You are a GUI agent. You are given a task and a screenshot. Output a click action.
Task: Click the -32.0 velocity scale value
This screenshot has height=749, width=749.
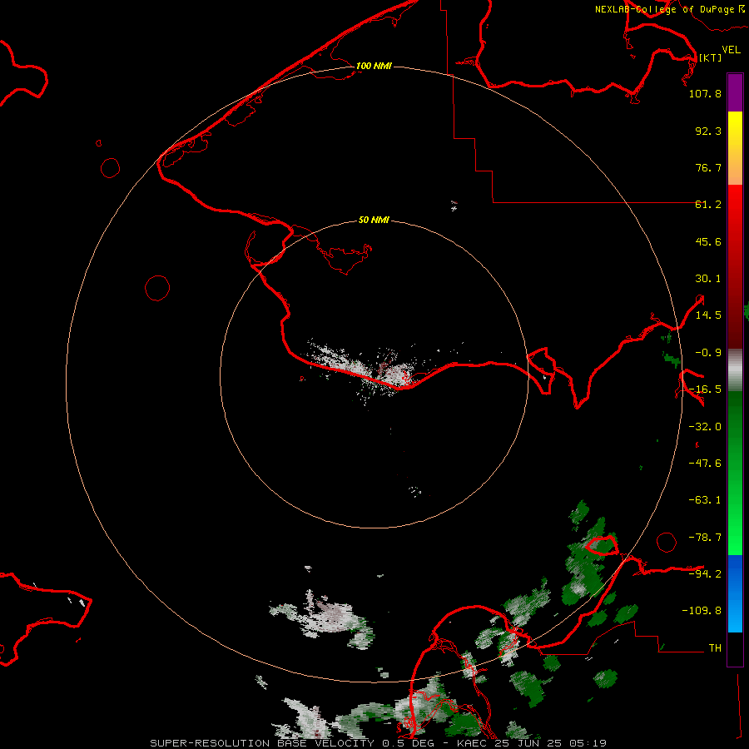(705, 427)
